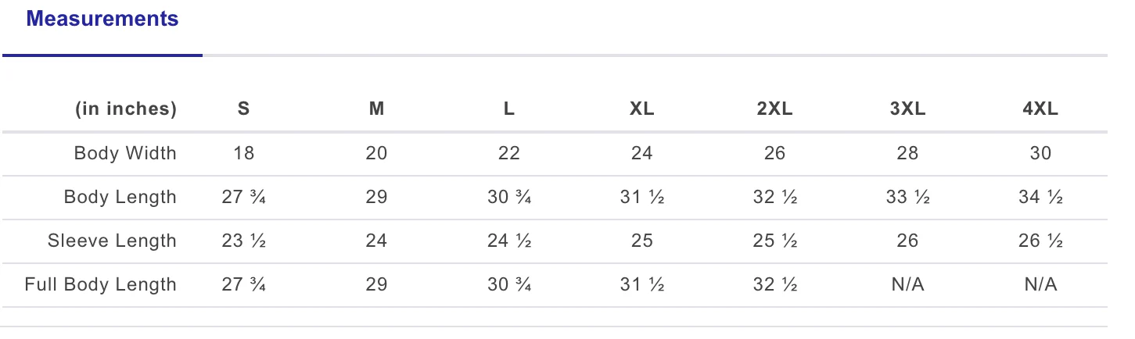Click Full Body Length N/A under 3XL
This screenshot has width=1135, height=339.
click(907, 284)
